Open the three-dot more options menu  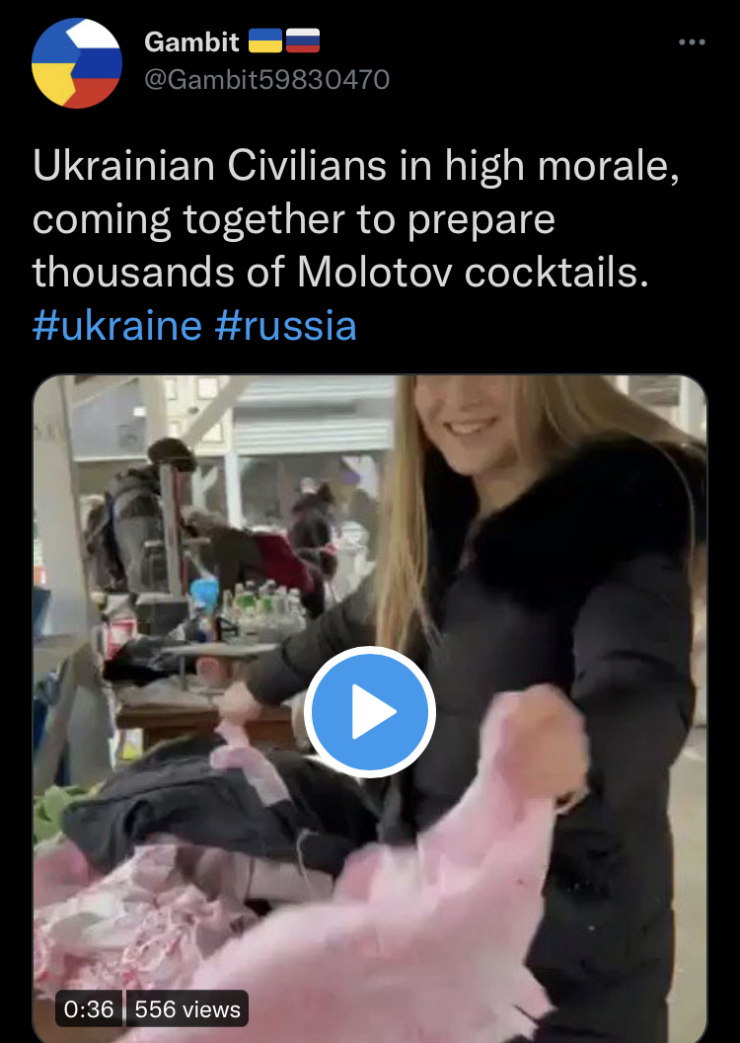click(x=692, y=42)
